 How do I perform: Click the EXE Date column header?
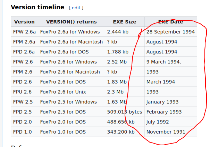170,22
